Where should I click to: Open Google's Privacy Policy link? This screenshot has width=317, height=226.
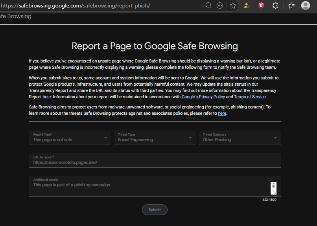click(203, 97)
